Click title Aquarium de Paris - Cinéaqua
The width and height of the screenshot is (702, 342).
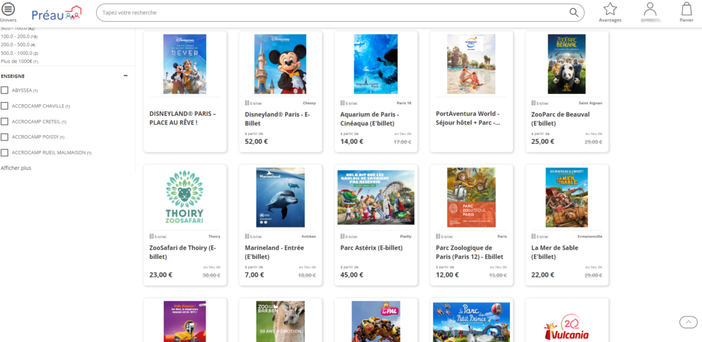(x=370, y=119)
